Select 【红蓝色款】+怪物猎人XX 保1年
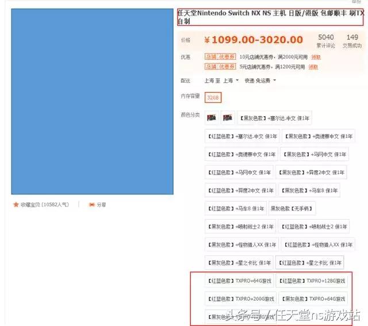Viewport: 368px width, 326px height. click(x=318, y=244)
